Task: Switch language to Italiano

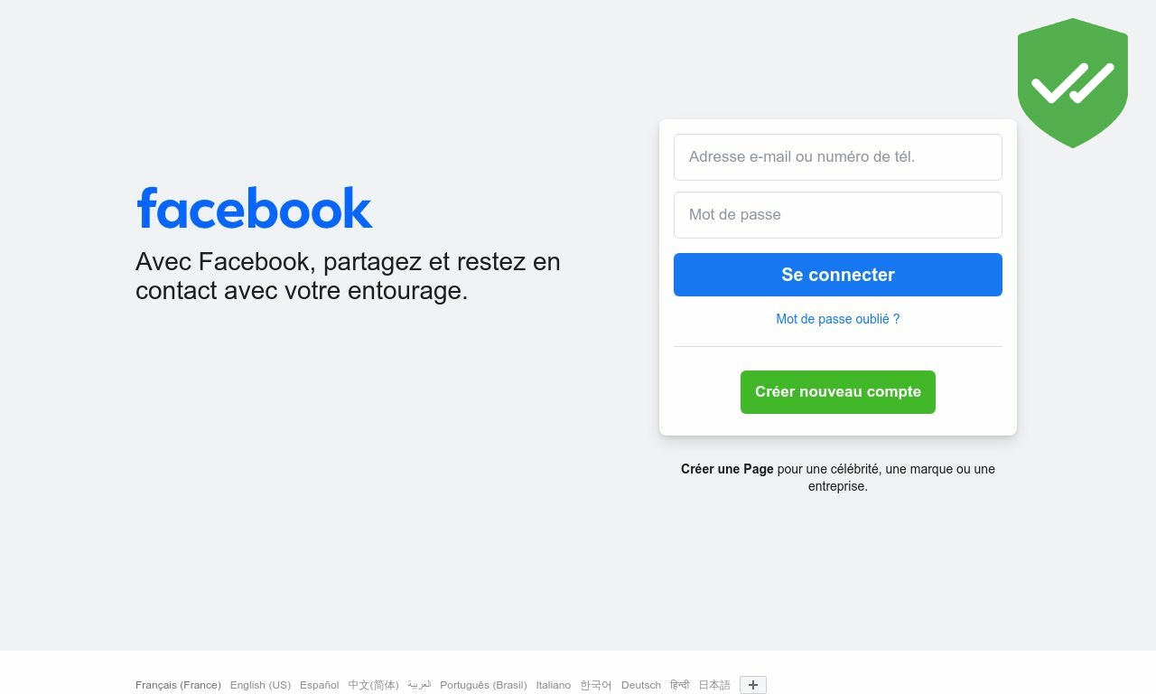Action: click(x=554, y=685)
